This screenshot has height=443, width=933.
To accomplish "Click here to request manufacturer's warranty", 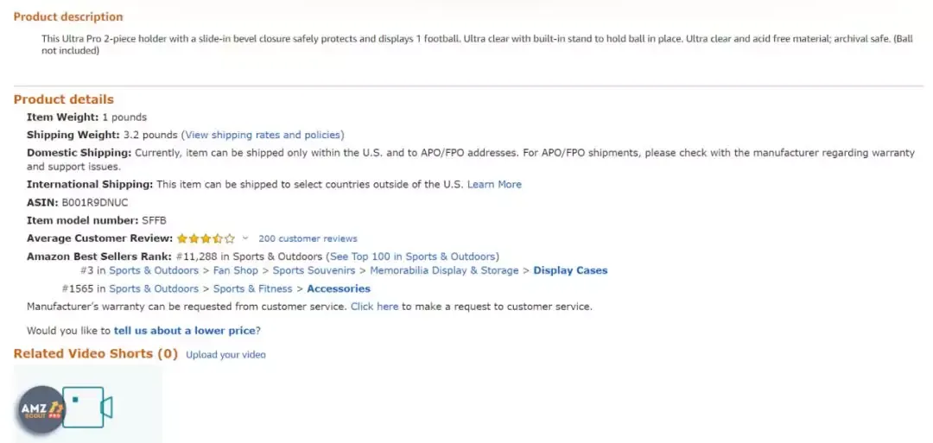I will click(374, 307).
